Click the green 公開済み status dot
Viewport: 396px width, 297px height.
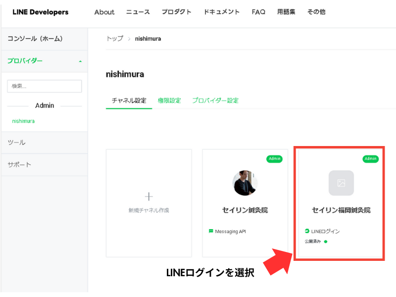pyautogui.click(x=326, y=242)
